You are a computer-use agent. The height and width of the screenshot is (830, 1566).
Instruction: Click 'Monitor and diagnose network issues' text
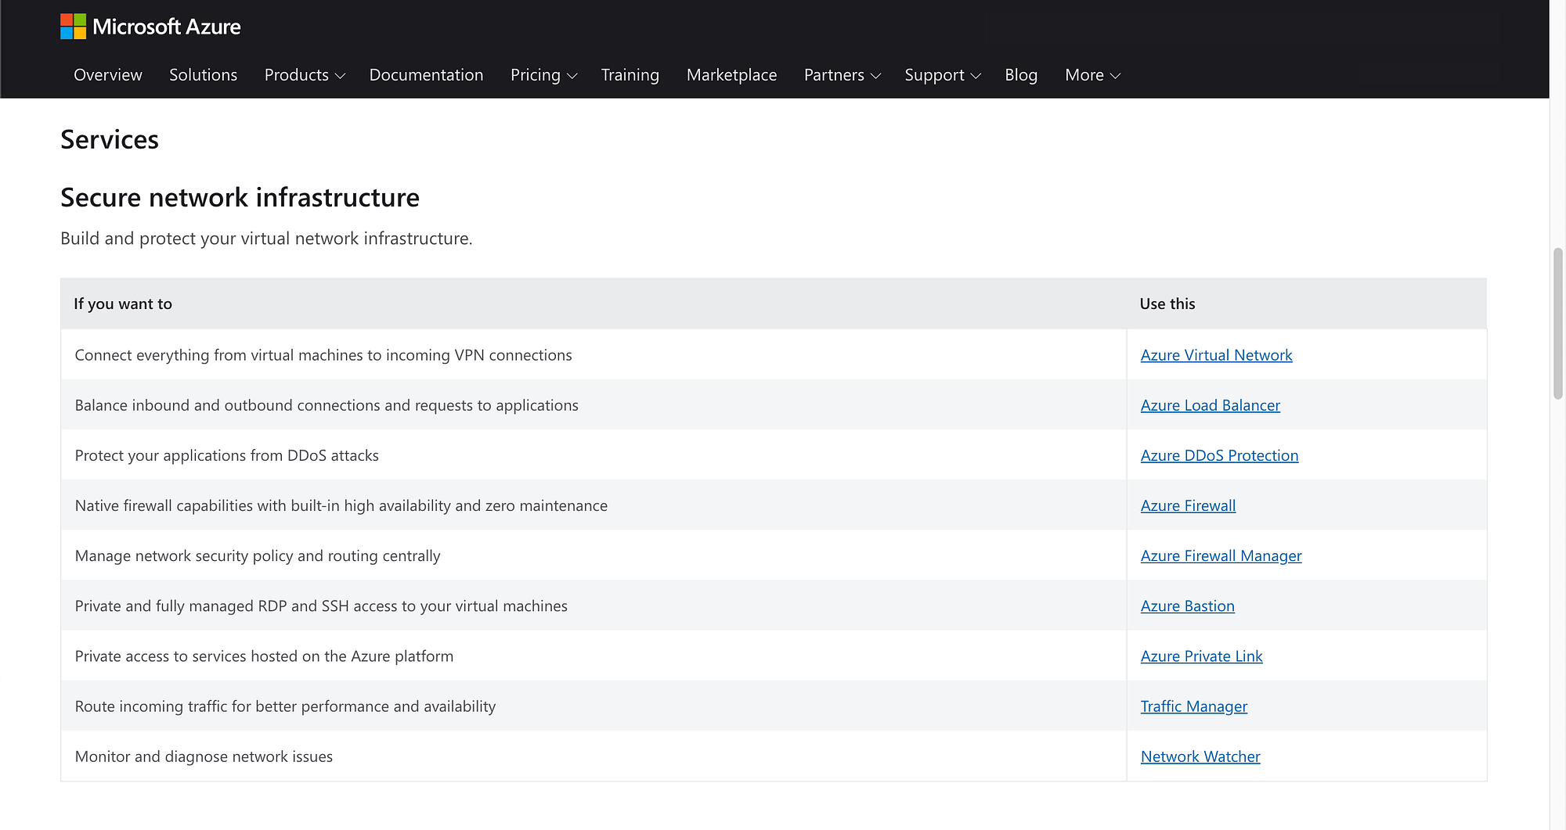click(204, 756)
